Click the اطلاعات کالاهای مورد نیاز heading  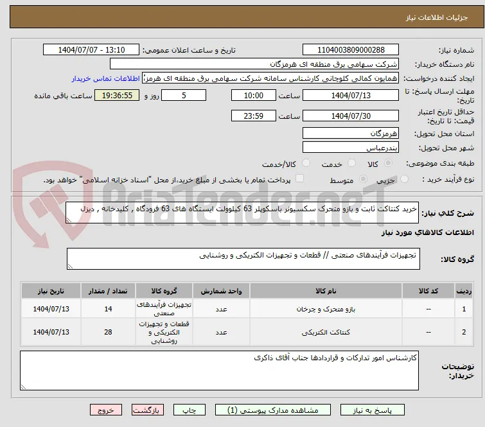427,232
